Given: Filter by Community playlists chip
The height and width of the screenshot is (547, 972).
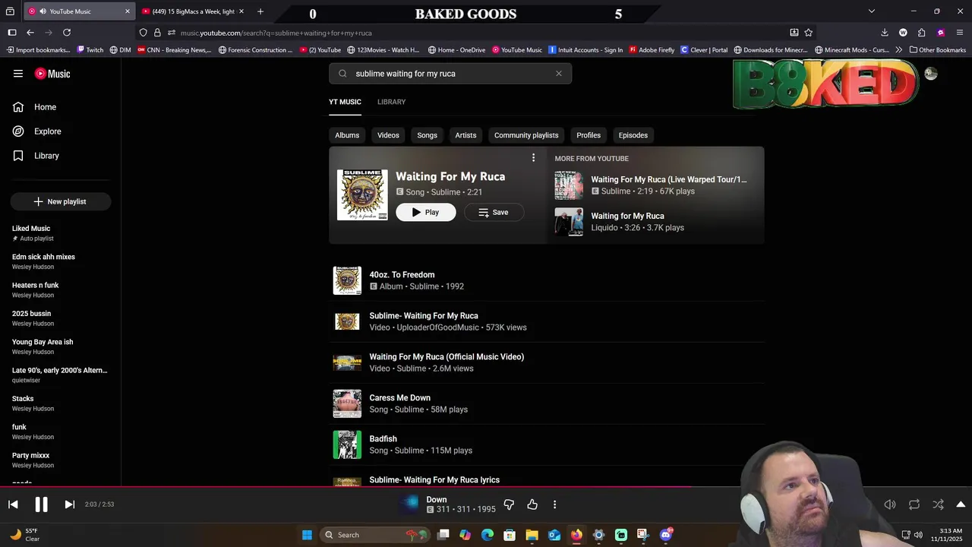Looking at the screenshot, I should point(526,135).
